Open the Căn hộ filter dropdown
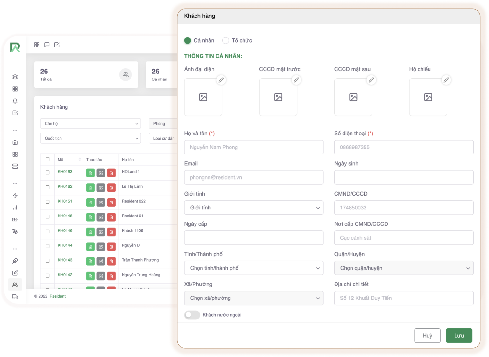 pyautogui.click(x=90, y=124)
